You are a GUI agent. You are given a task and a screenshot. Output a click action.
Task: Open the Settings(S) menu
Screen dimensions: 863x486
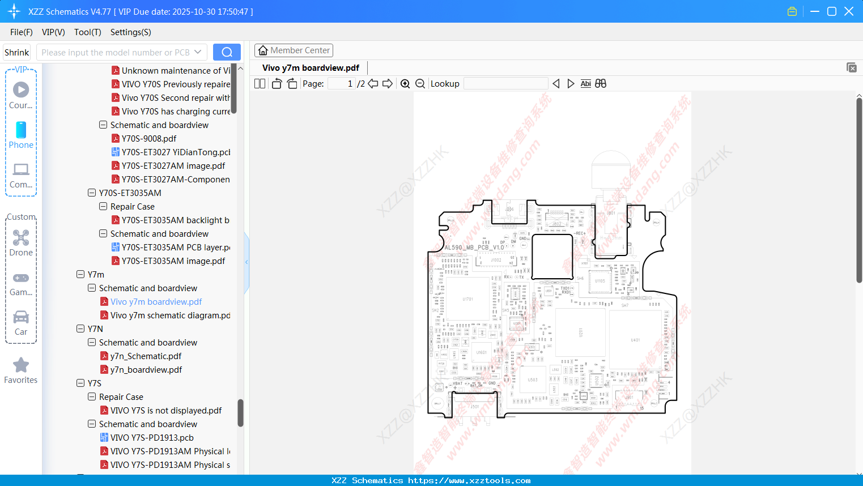131,32
